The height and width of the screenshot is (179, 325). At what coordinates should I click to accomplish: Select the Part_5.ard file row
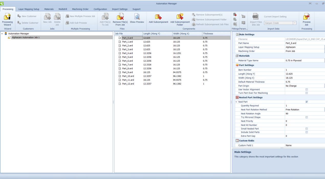pos(127,57)
